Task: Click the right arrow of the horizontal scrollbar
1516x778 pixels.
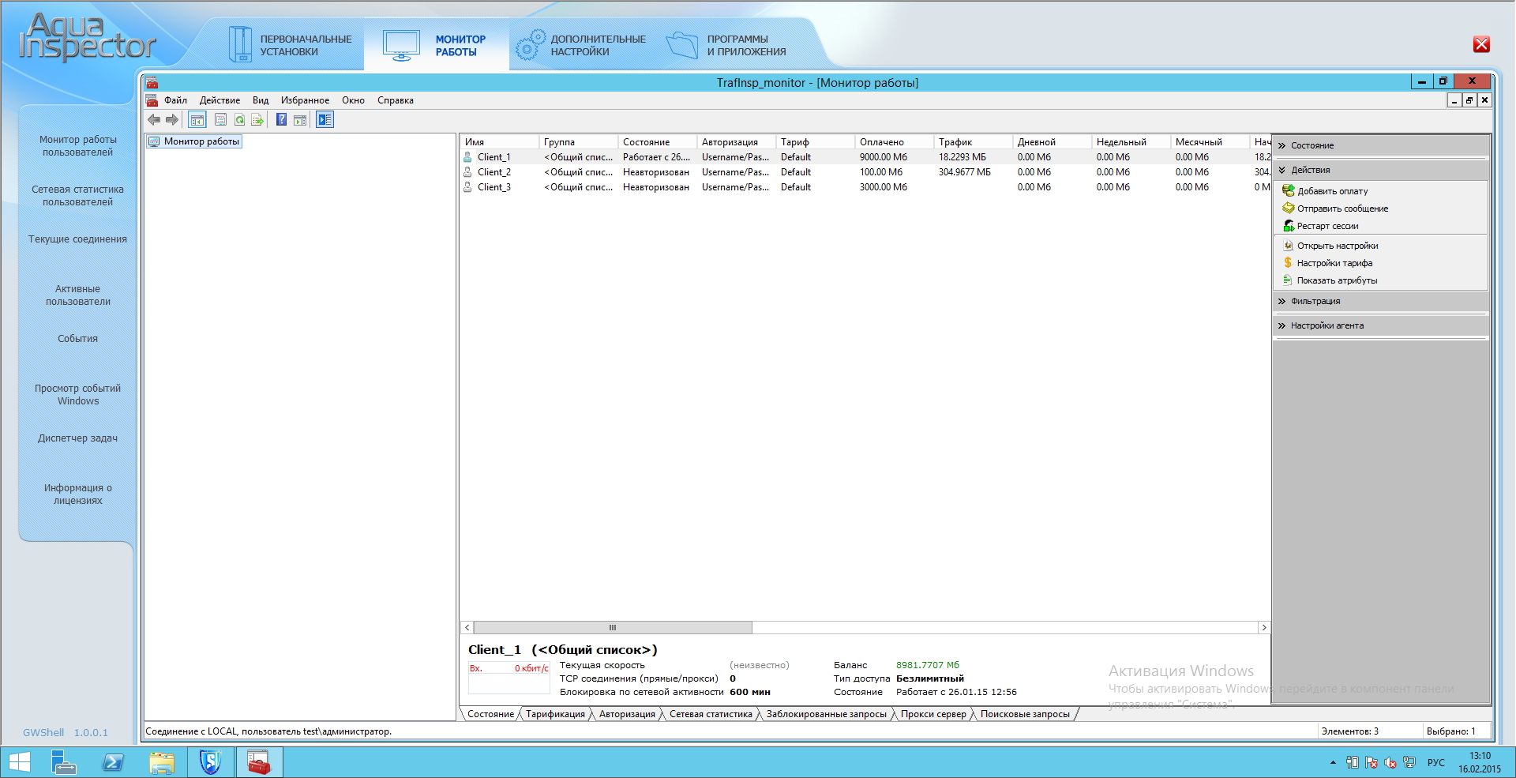Action: [x=1263, y=627]
